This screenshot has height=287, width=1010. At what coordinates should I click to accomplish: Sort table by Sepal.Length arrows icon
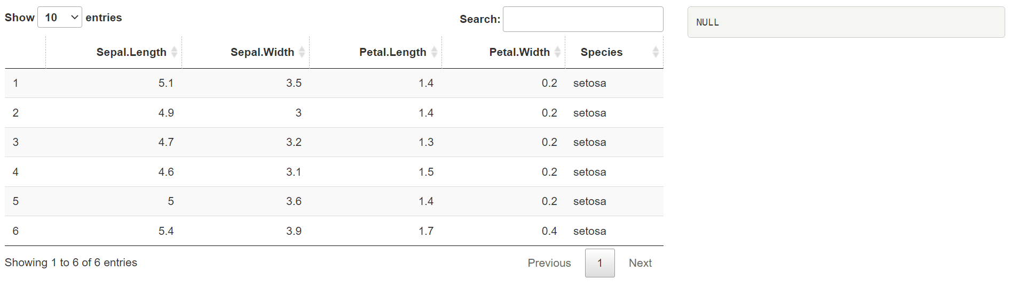coord(174,52)
